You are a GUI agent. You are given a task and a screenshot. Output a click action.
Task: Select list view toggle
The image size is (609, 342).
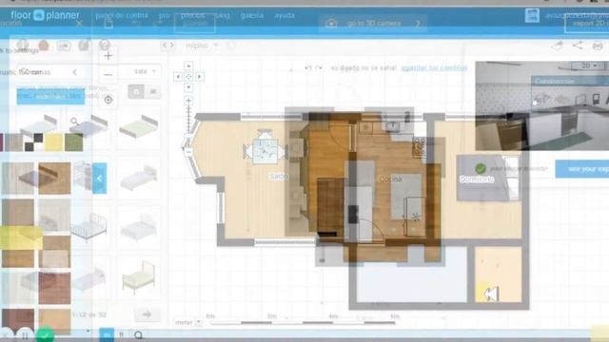point(153,92)
